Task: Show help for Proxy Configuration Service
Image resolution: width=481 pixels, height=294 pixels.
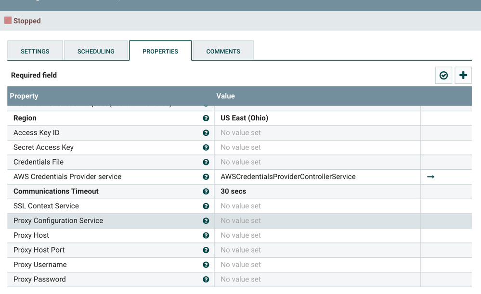Action: tap(206, 221)
